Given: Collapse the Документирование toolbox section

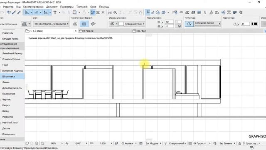Looking at the screenshot, I should click(12, 48).
